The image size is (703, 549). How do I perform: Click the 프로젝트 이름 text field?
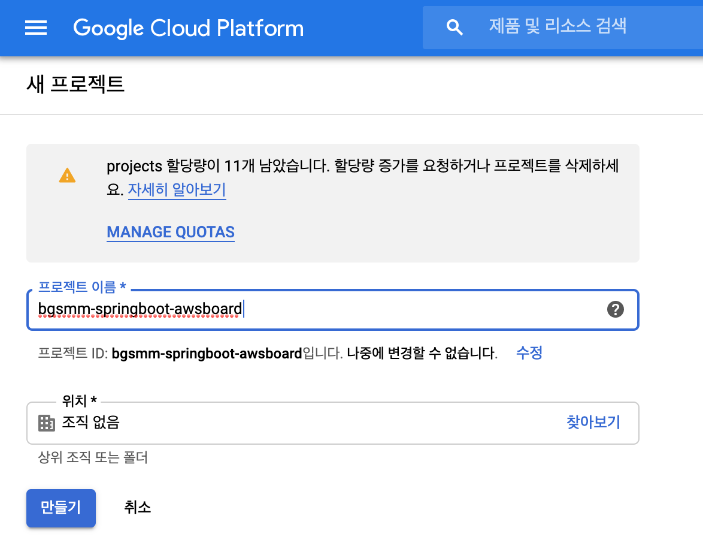coord(317,310)
